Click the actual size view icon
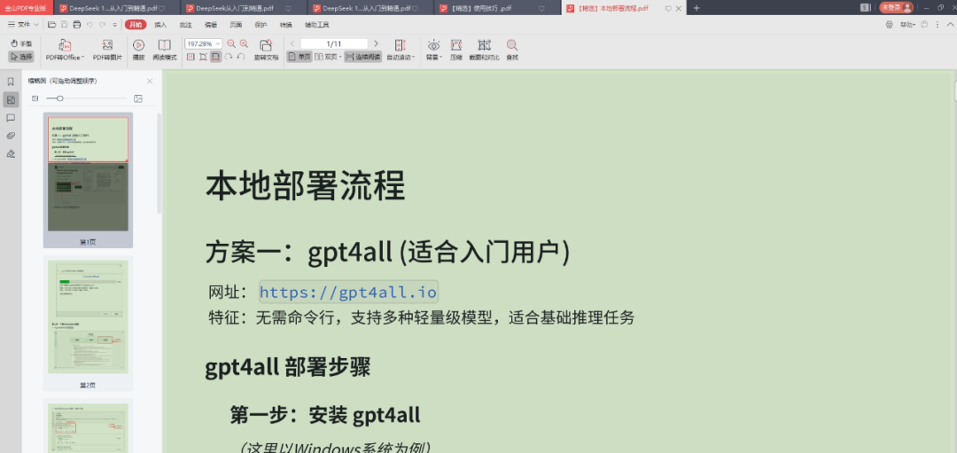Viewport: 957px width, 453px height. [x=190, y=57]
